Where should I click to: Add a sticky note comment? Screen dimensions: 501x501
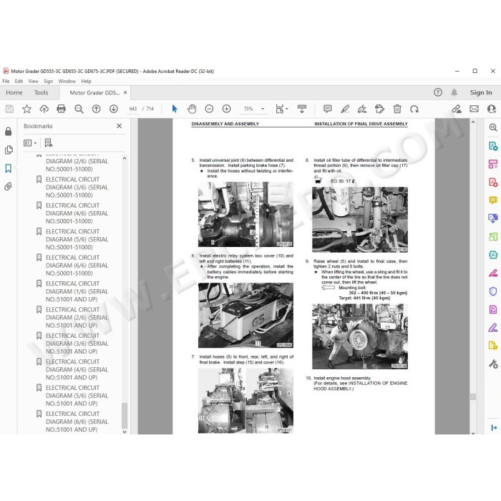328,109
